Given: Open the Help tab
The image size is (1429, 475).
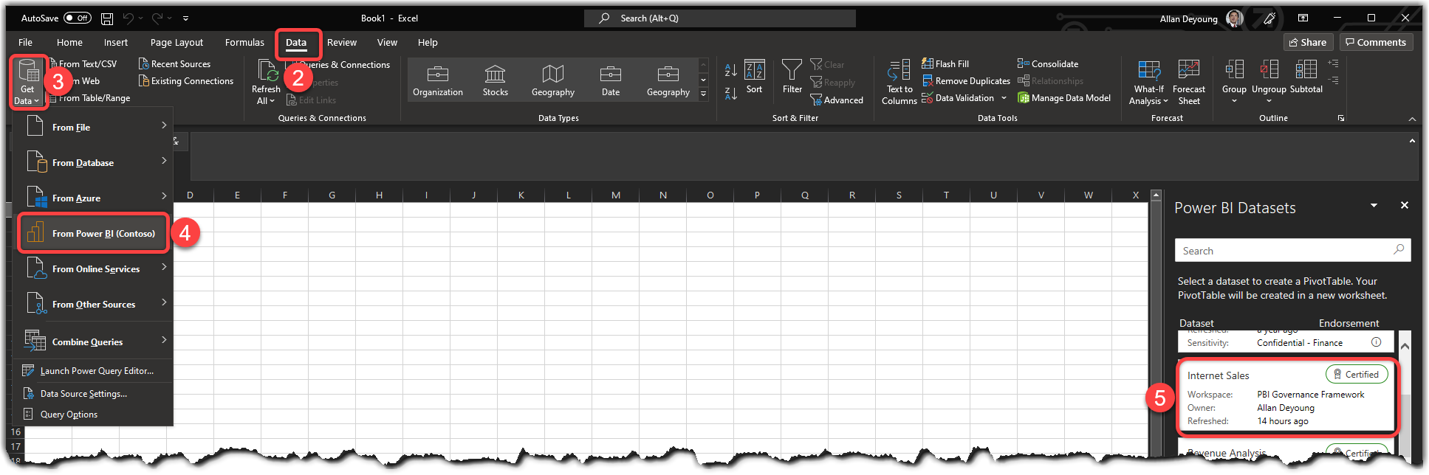Looking at the screenshot, I should [x=428, y=42].
